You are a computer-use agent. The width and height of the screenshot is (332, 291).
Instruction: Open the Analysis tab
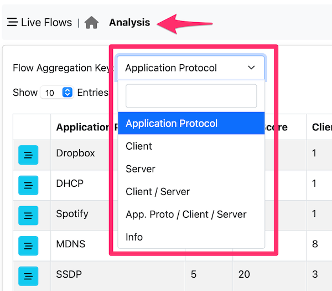point(129,23)
